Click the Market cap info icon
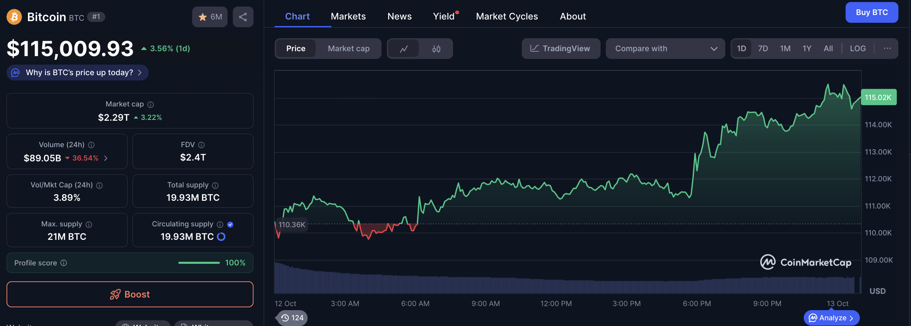Viewport: 911px width, 326px height. [x=151, y=104]
